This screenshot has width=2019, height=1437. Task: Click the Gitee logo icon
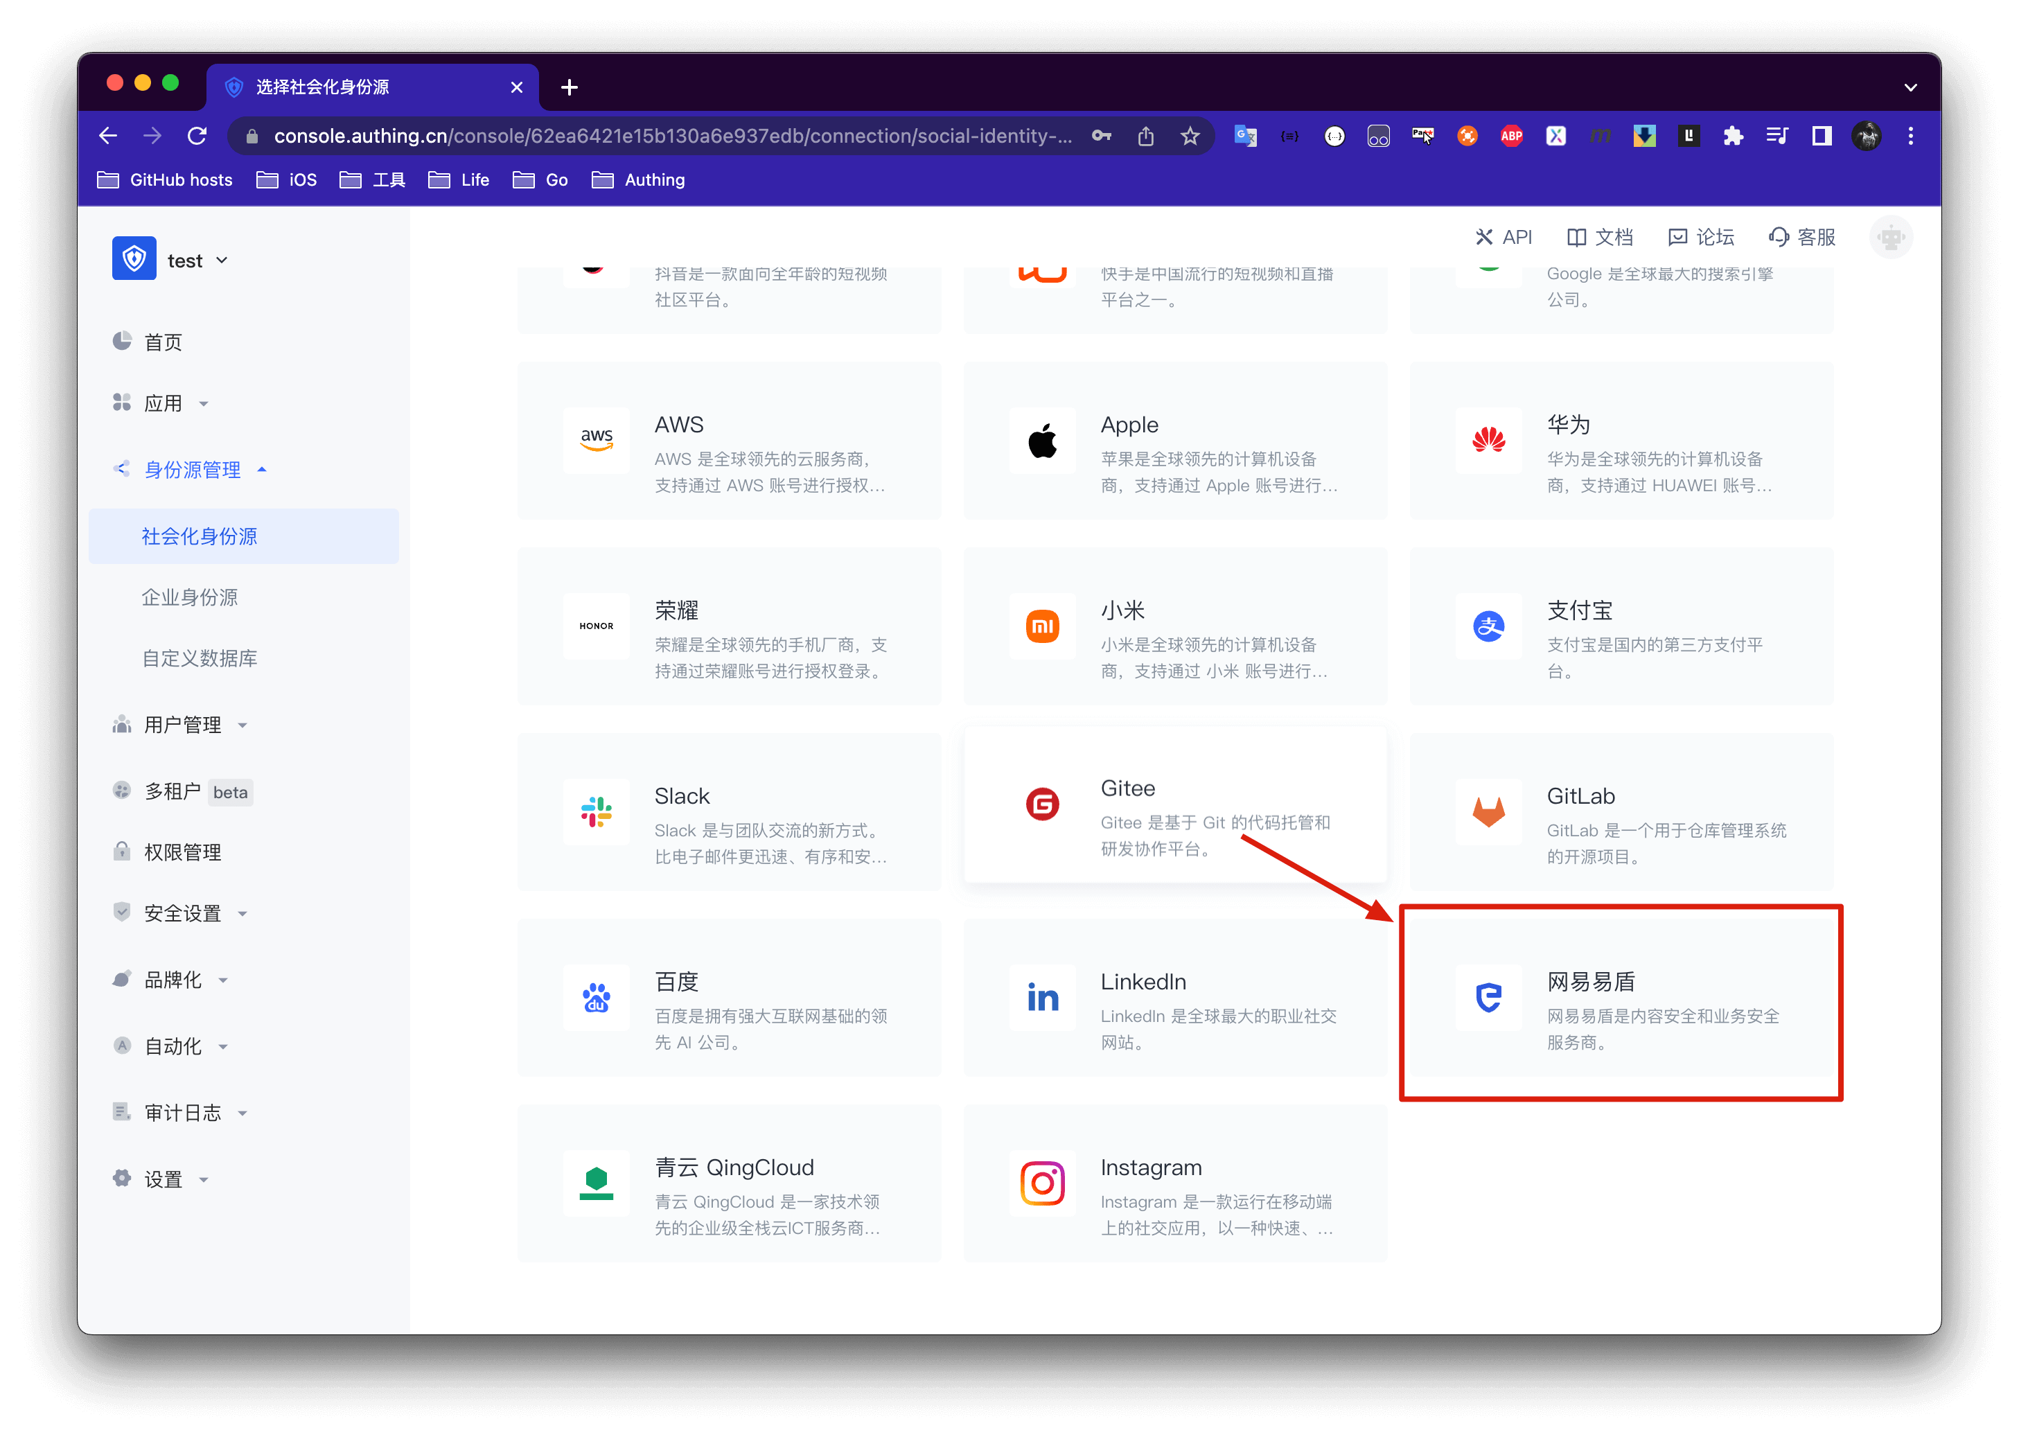(1042, 804)
